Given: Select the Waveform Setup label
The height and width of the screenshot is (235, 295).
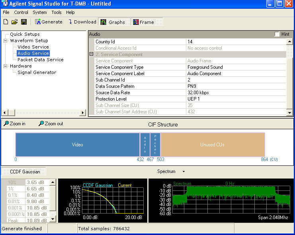Looking at the screenshot, I should coord(29,41).
